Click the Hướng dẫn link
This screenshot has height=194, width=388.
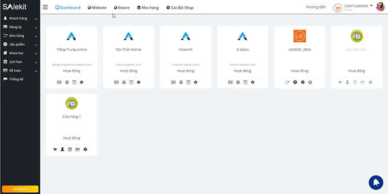click(316, 7)
